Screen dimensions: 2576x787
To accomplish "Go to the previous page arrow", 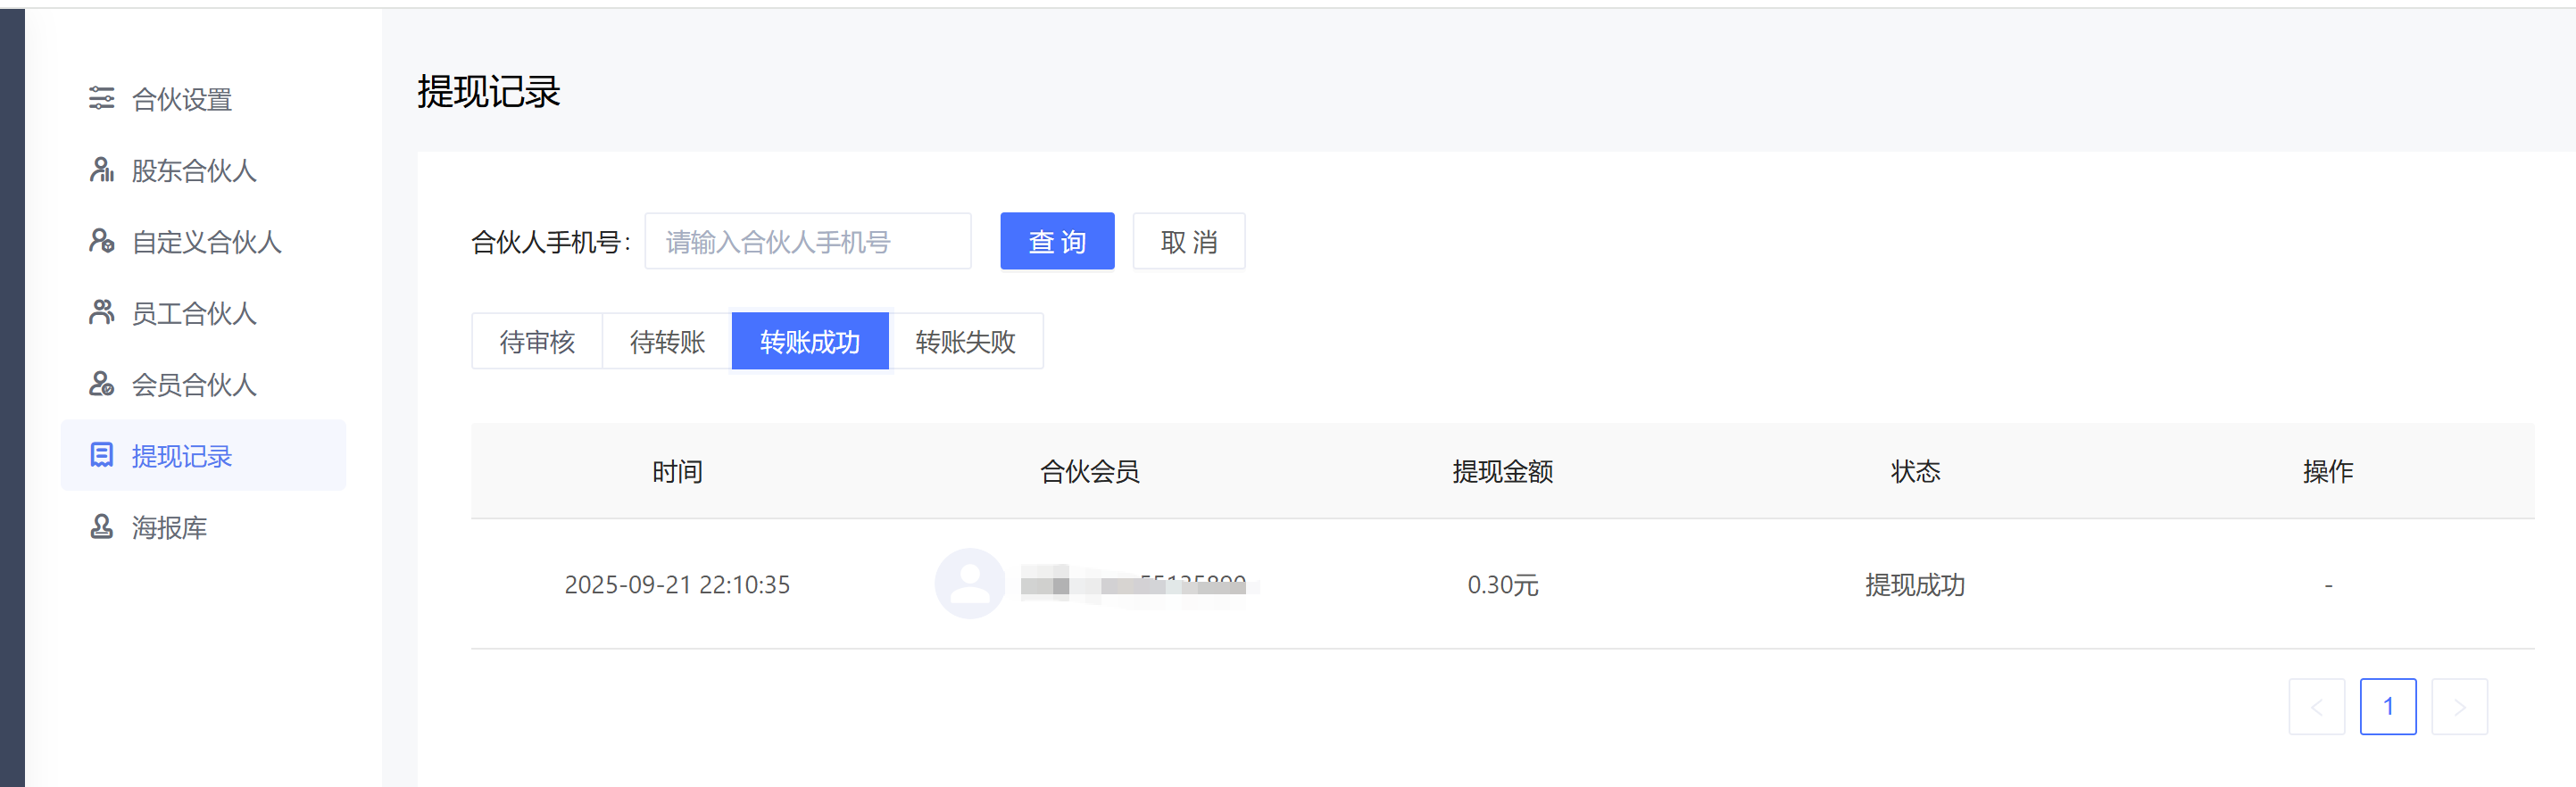I will (2316, 707).
